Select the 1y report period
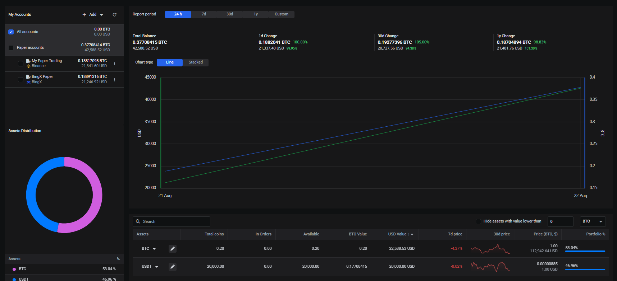 256,14
